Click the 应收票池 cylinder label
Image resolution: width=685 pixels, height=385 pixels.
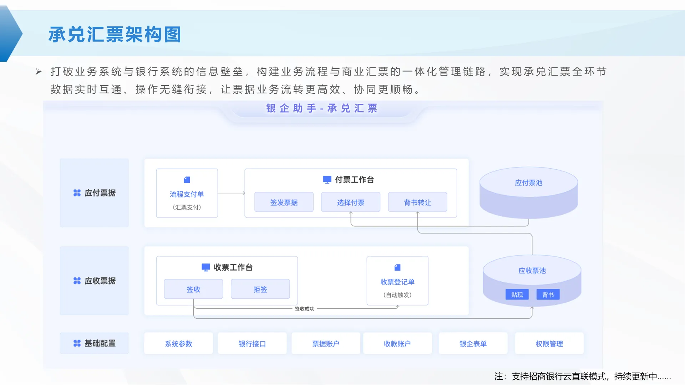tap(532, 271)
